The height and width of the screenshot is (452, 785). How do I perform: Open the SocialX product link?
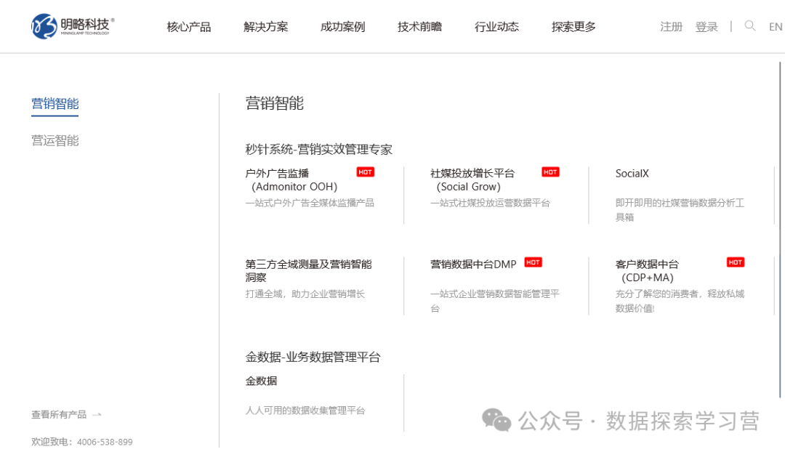(x=632, y=174)
